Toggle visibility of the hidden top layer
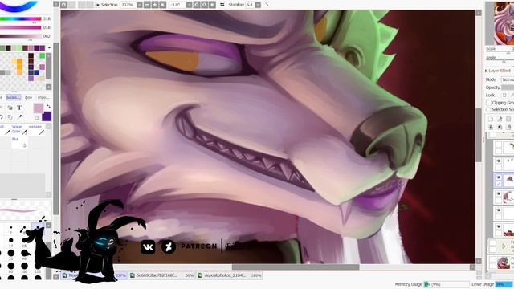The height and width of the screenshot is (289, 514). 498,144
